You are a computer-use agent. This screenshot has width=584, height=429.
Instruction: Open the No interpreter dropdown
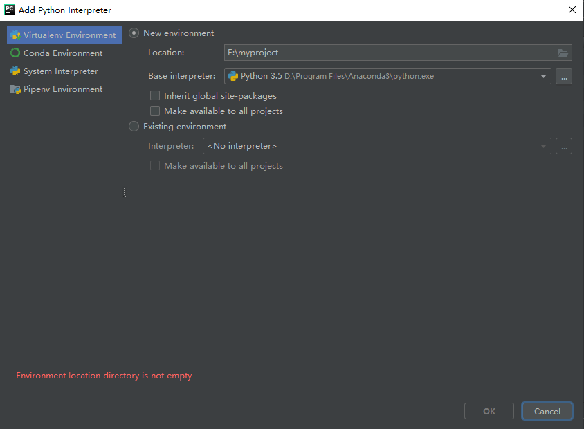click(x=376, y=146)
